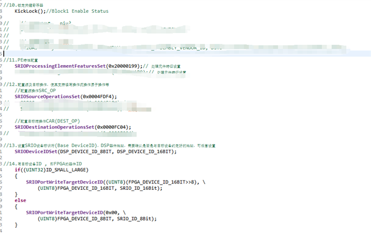The width and height of the screenshot is (371, 234).
Task: Click the //14 comment mentioning FPGA
Action: coord(42,164)
